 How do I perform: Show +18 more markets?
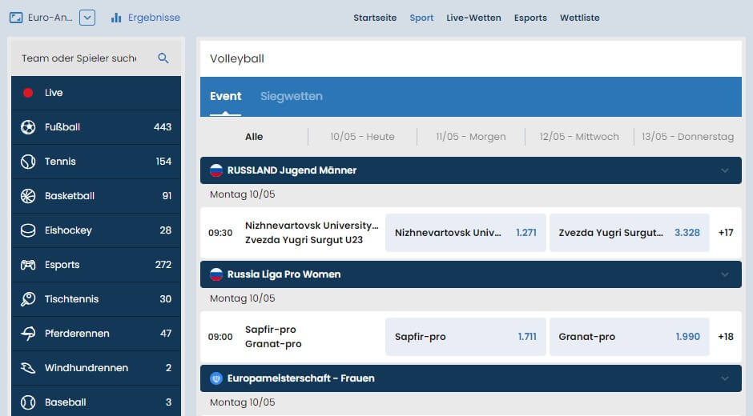click(x=726, y=337)
